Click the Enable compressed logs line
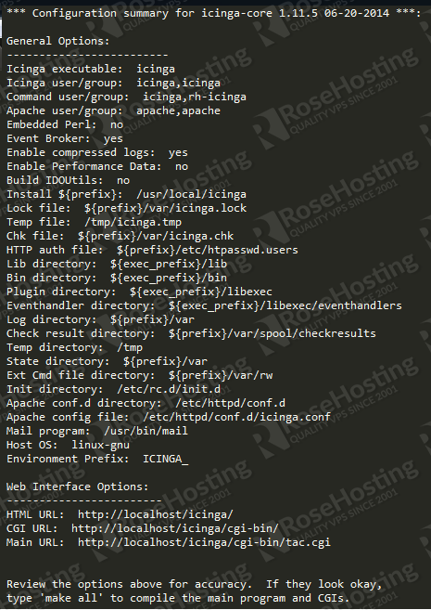The width and height of the screenshot is (431, 610). pos(97,152)
